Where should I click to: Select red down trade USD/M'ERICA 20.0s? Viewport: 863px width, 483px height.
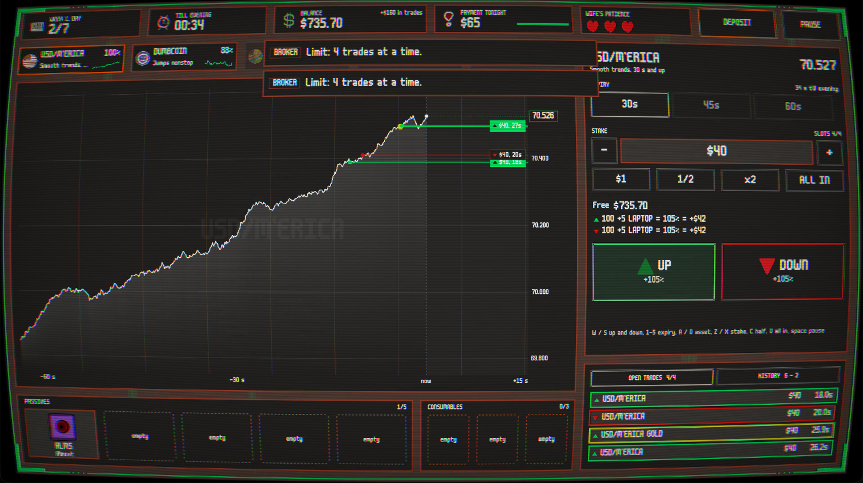tap(713, 415)
